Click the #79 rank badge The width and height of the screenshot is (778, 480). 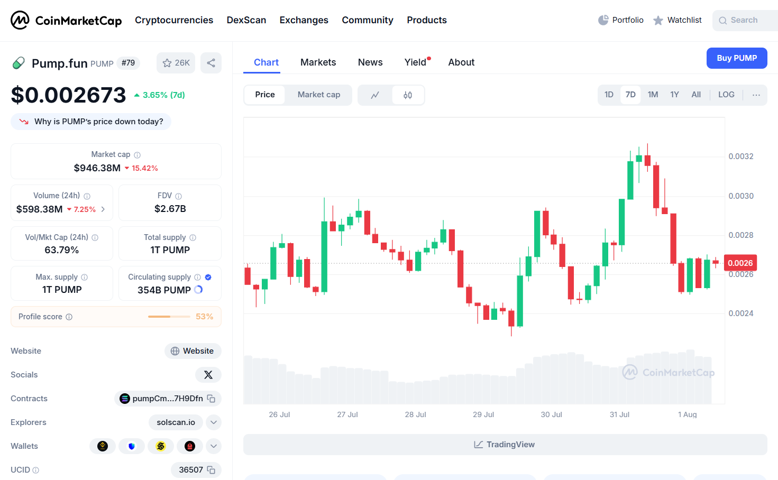click(128, 63)
